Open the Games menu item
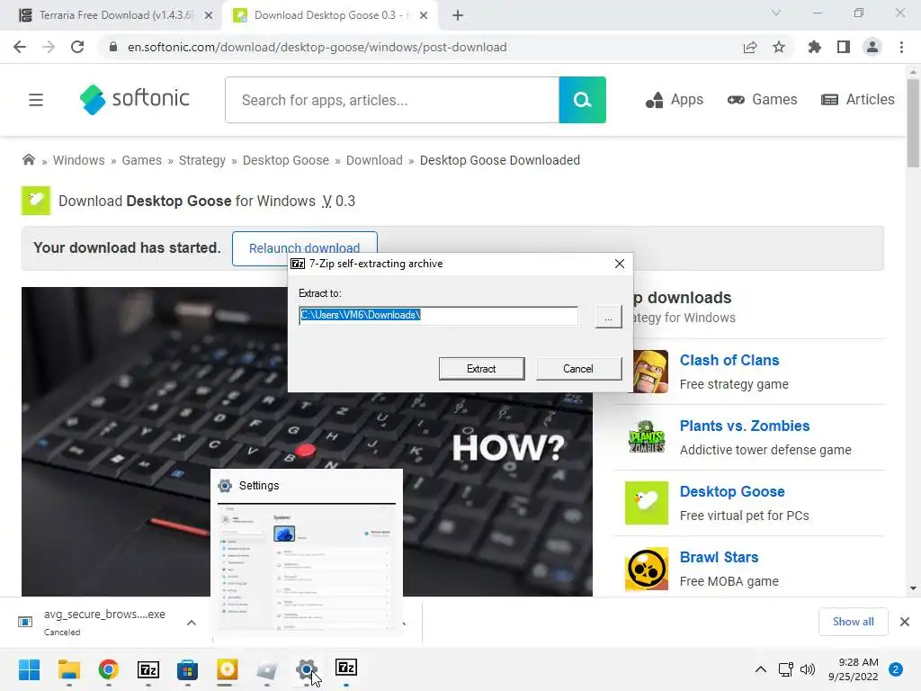This screenshot has width=921, height=691. pyautogui.click(x=762, y=100)
